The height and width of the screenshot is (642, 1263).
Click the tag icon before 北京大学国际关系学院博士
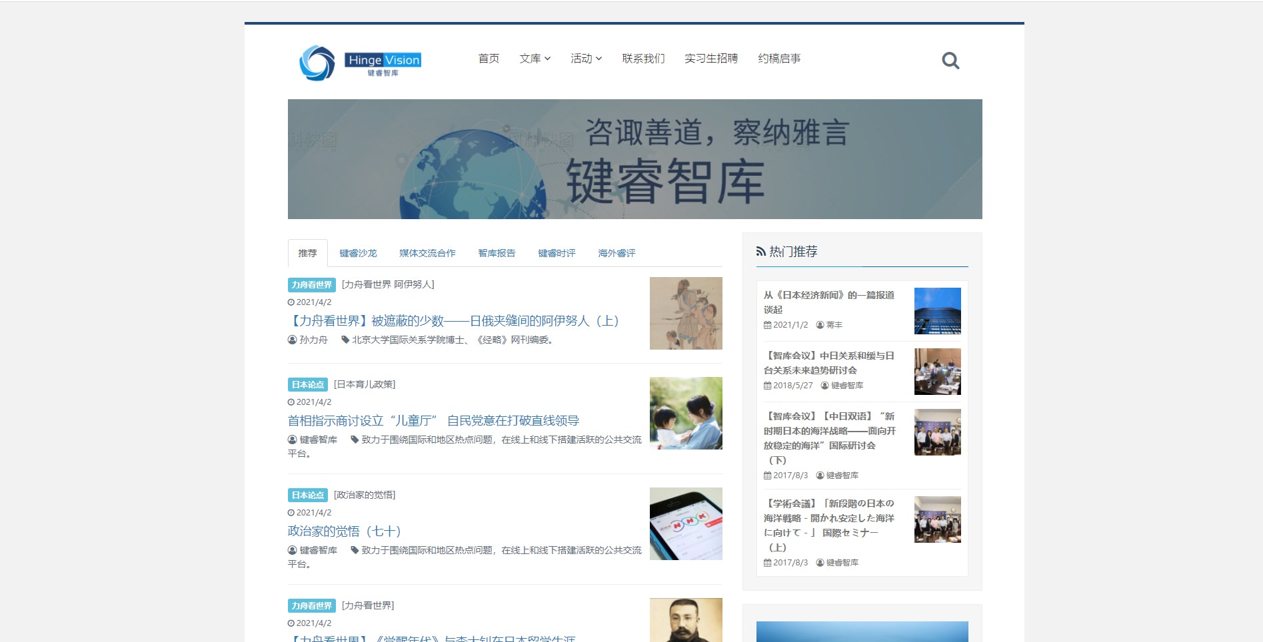coord(346,340)
